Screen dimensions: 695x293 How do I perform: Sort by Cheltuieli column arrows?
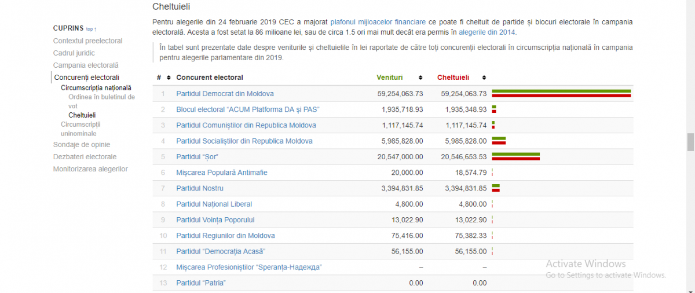(484, 78)
